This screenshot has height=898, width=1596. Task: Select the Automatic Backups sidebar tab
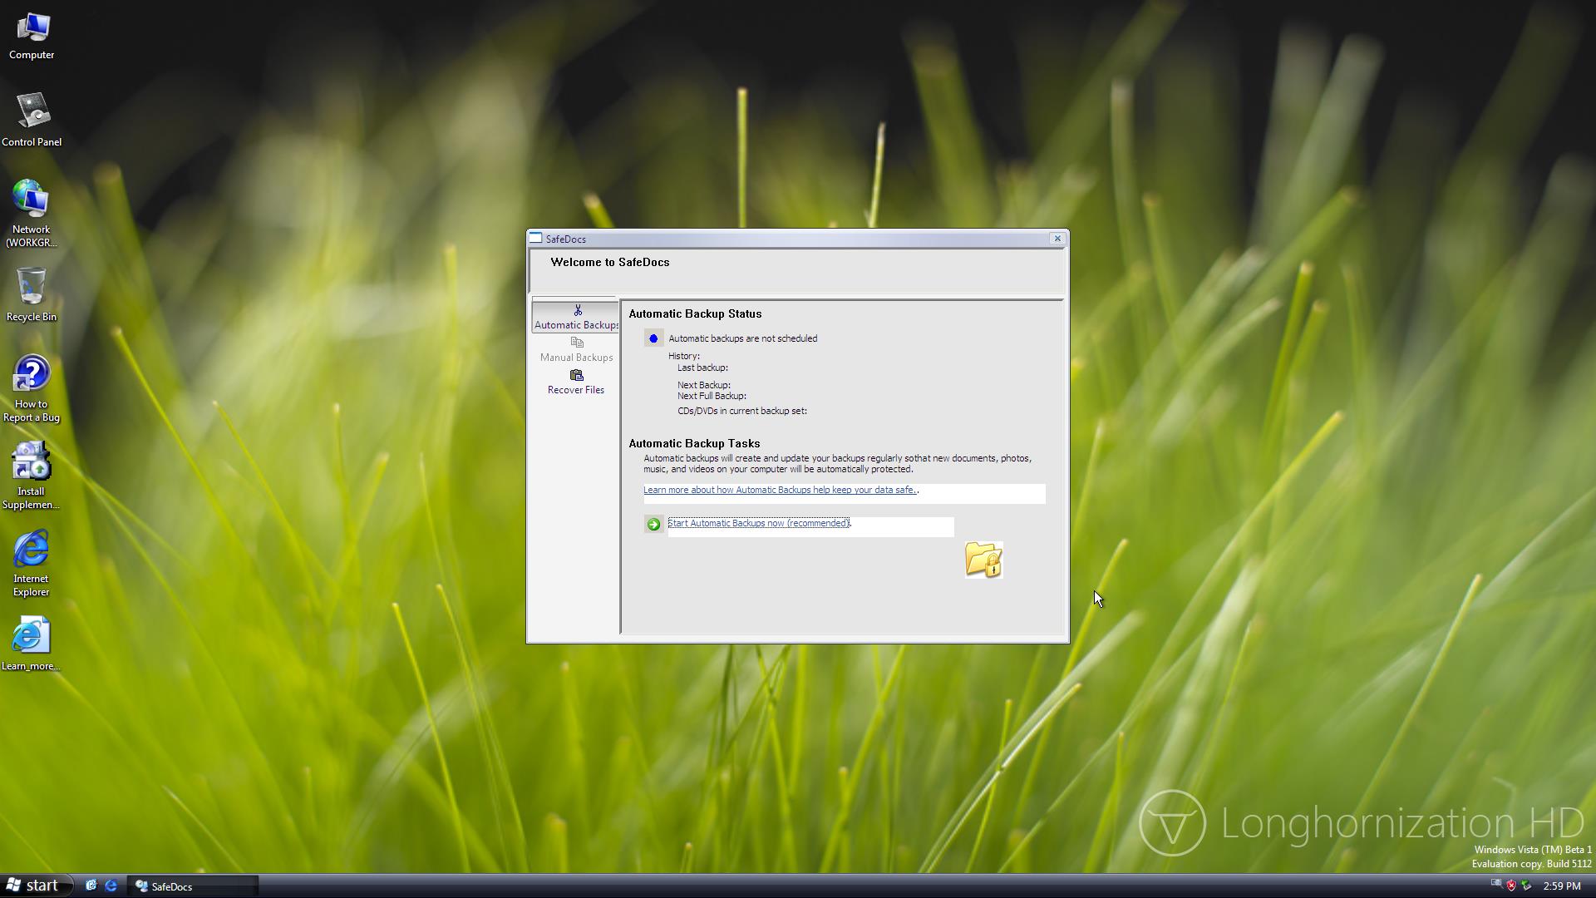pyautogui.click(x=575, y=317)
